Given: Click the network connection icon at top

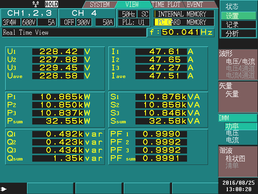Looking at the screenshot, I should pyautogui.click(x=36, y=4).
